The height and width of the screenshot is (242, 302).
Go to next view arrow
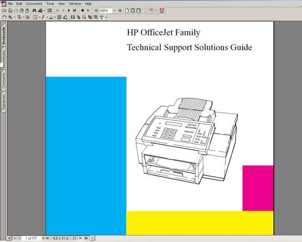point(88,11)
